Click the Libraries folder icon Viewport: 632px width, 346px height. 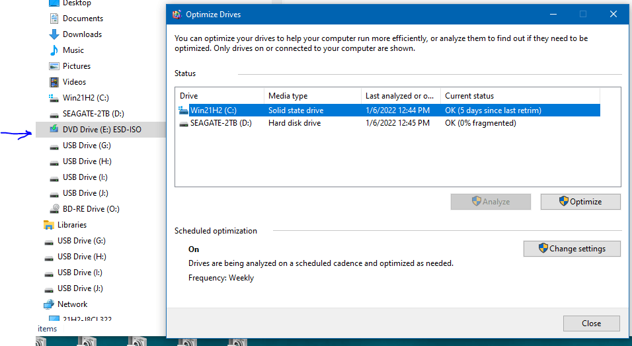49,225
